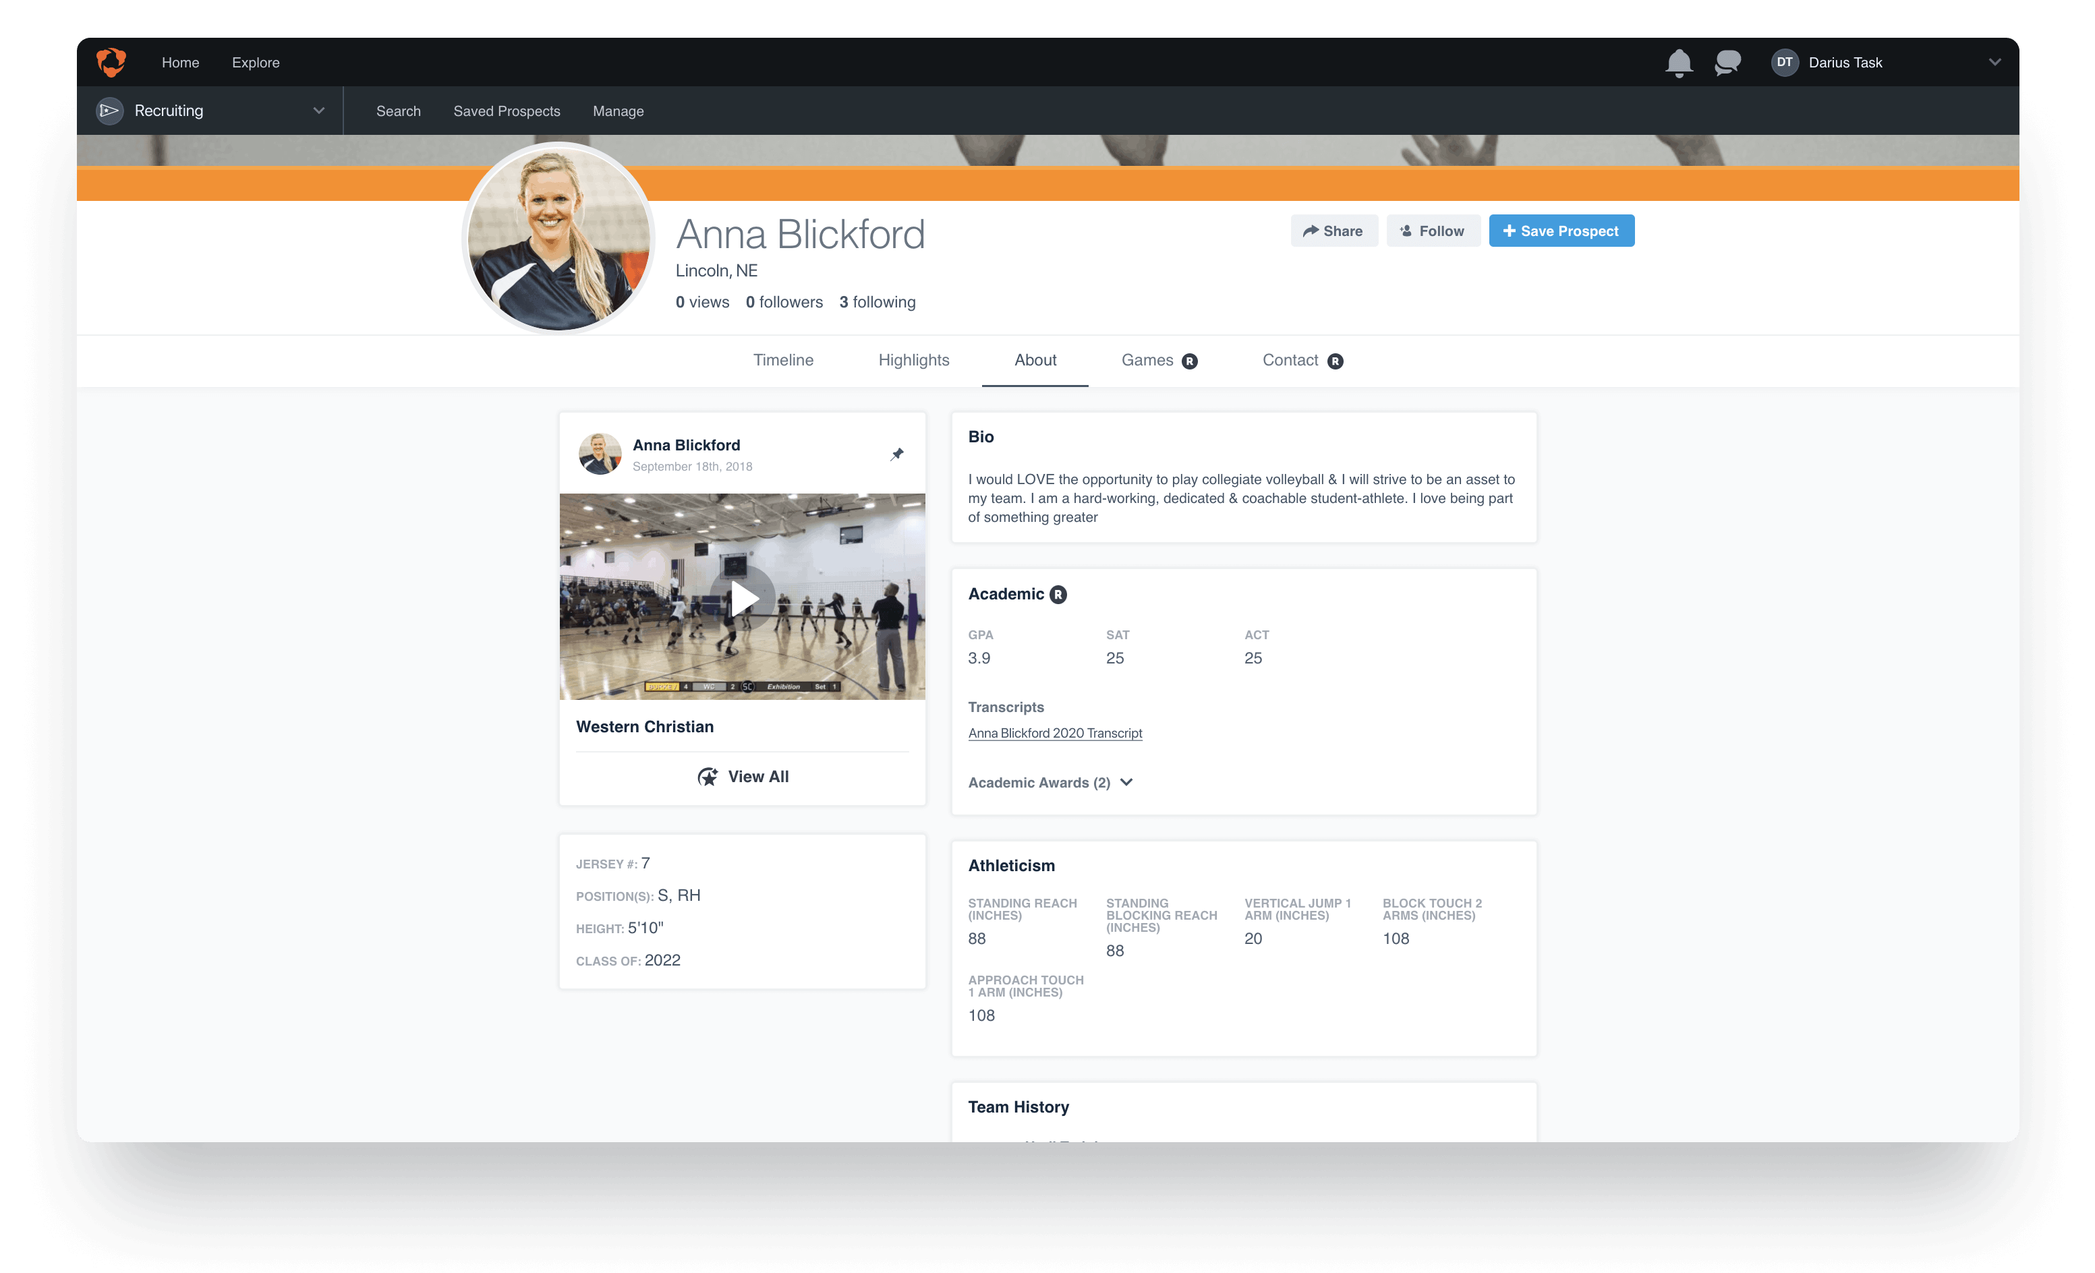
Task: Select the Recruiting sidebar icon
Action: [110, 111]
